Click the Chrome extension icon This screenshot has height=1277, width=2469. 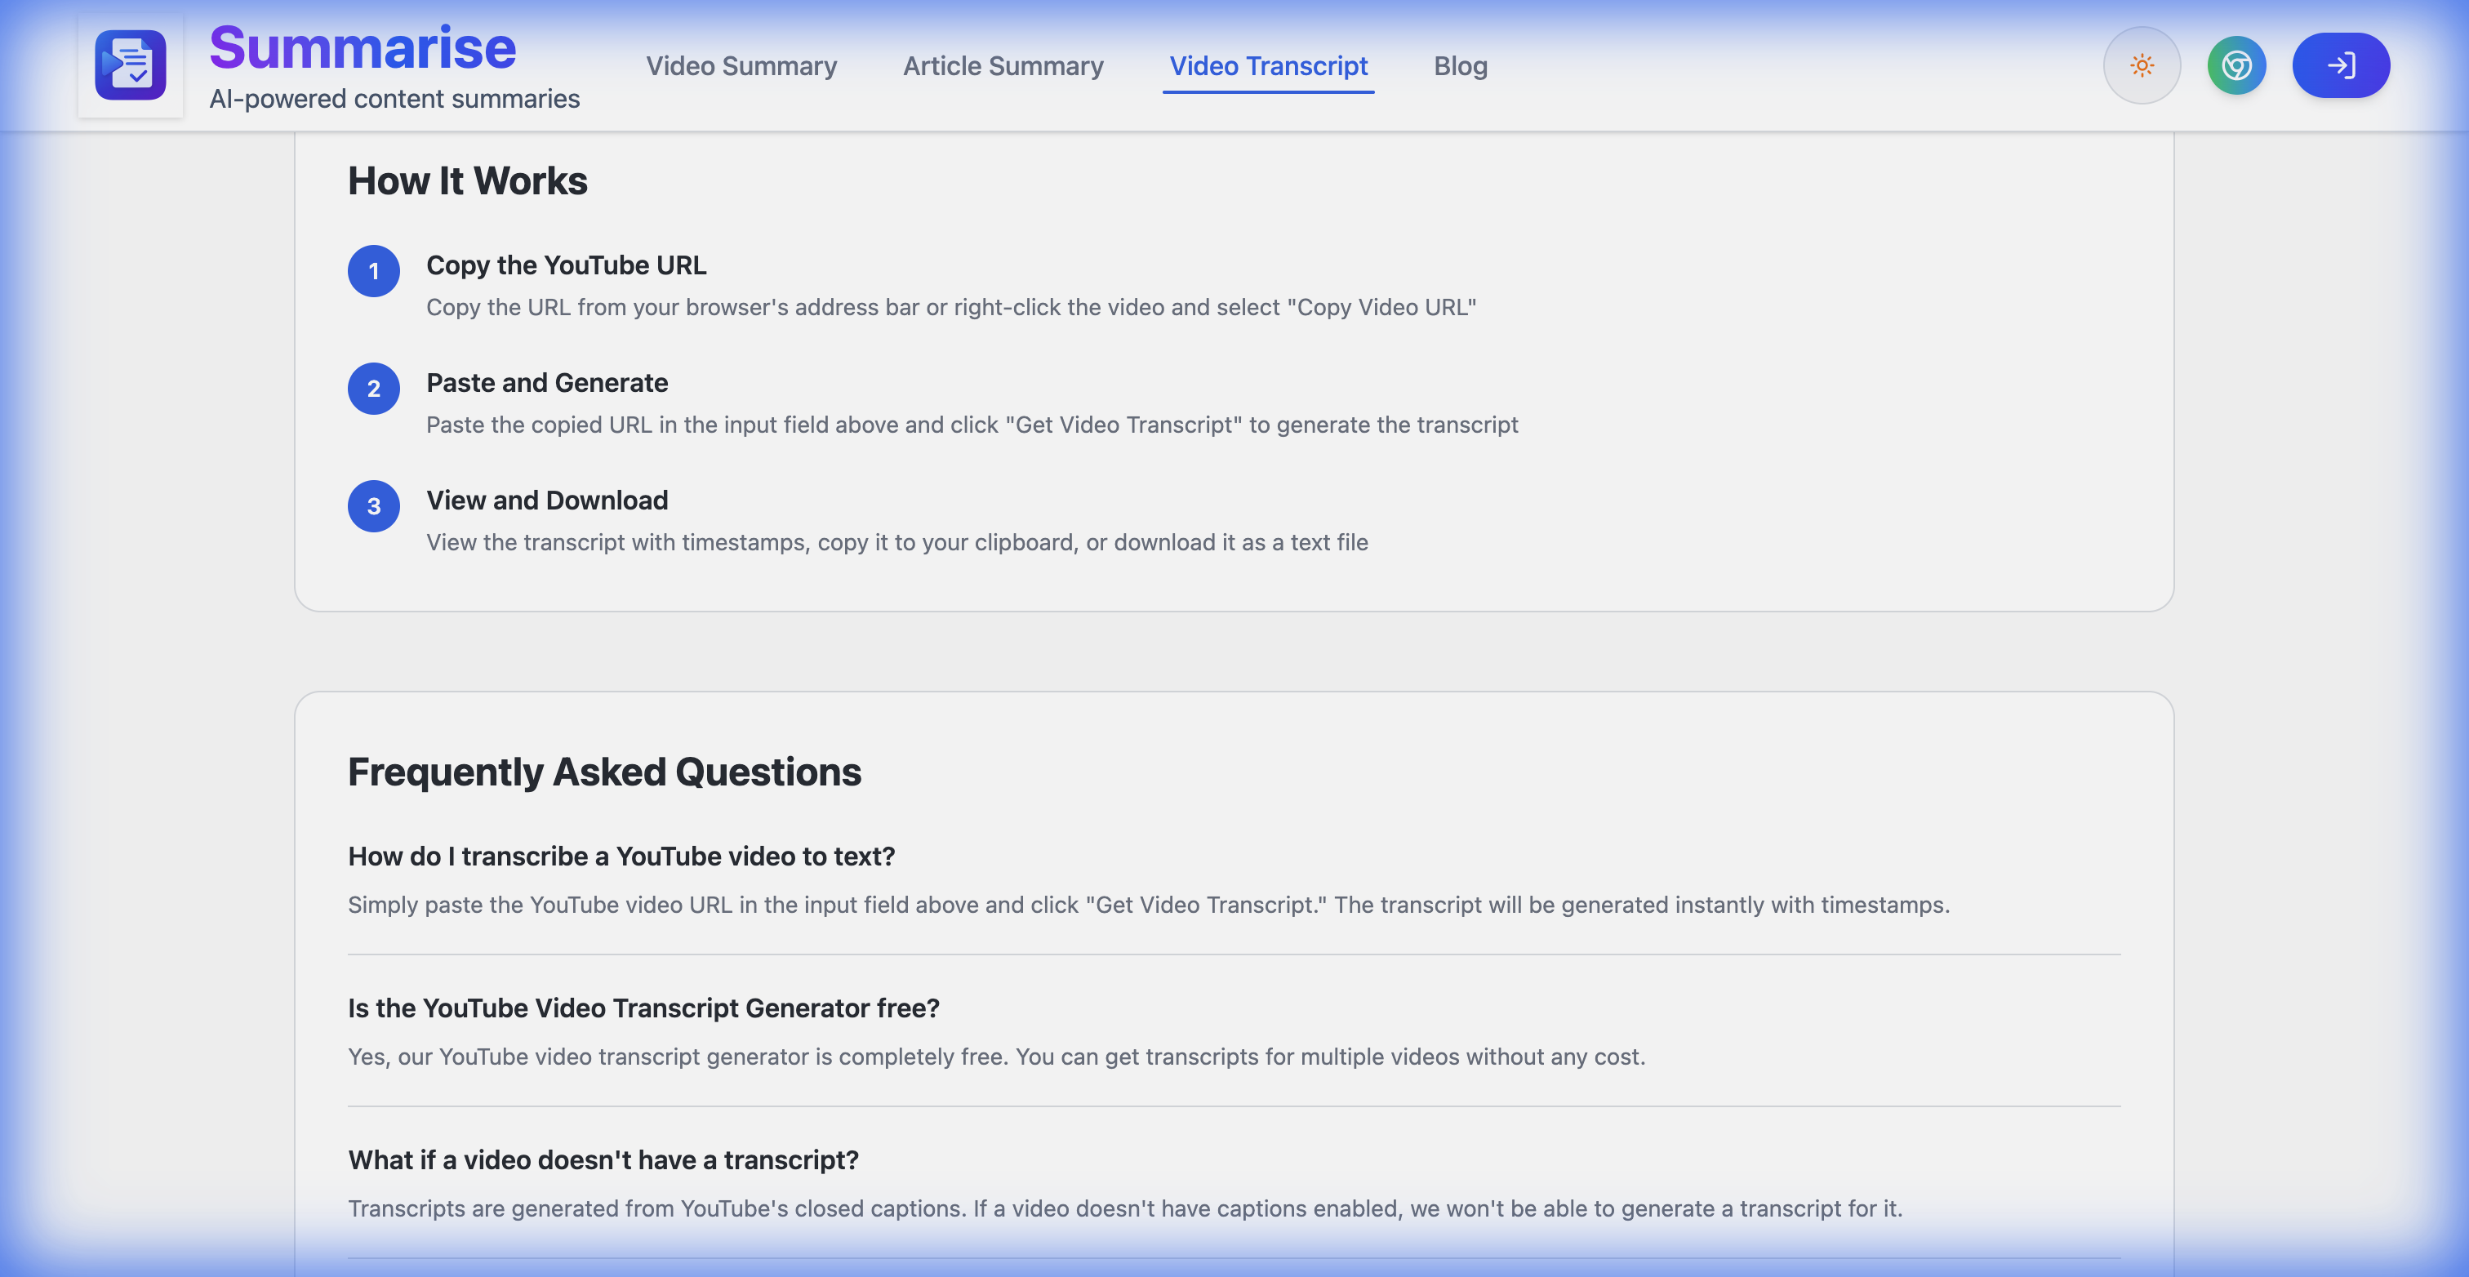[x=2236, y=65]
